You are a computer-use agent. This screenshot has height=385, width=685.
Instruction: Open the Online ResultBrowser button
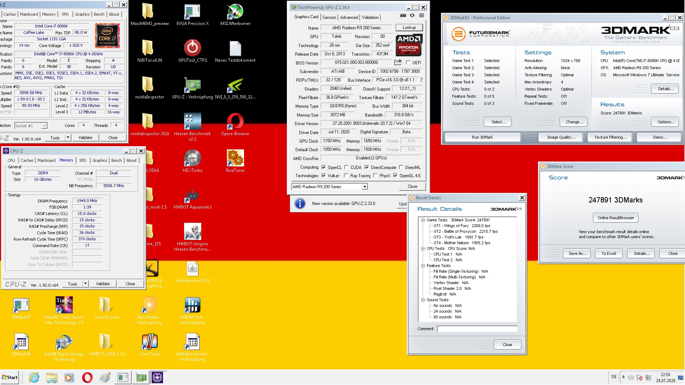tap(615, 218)
